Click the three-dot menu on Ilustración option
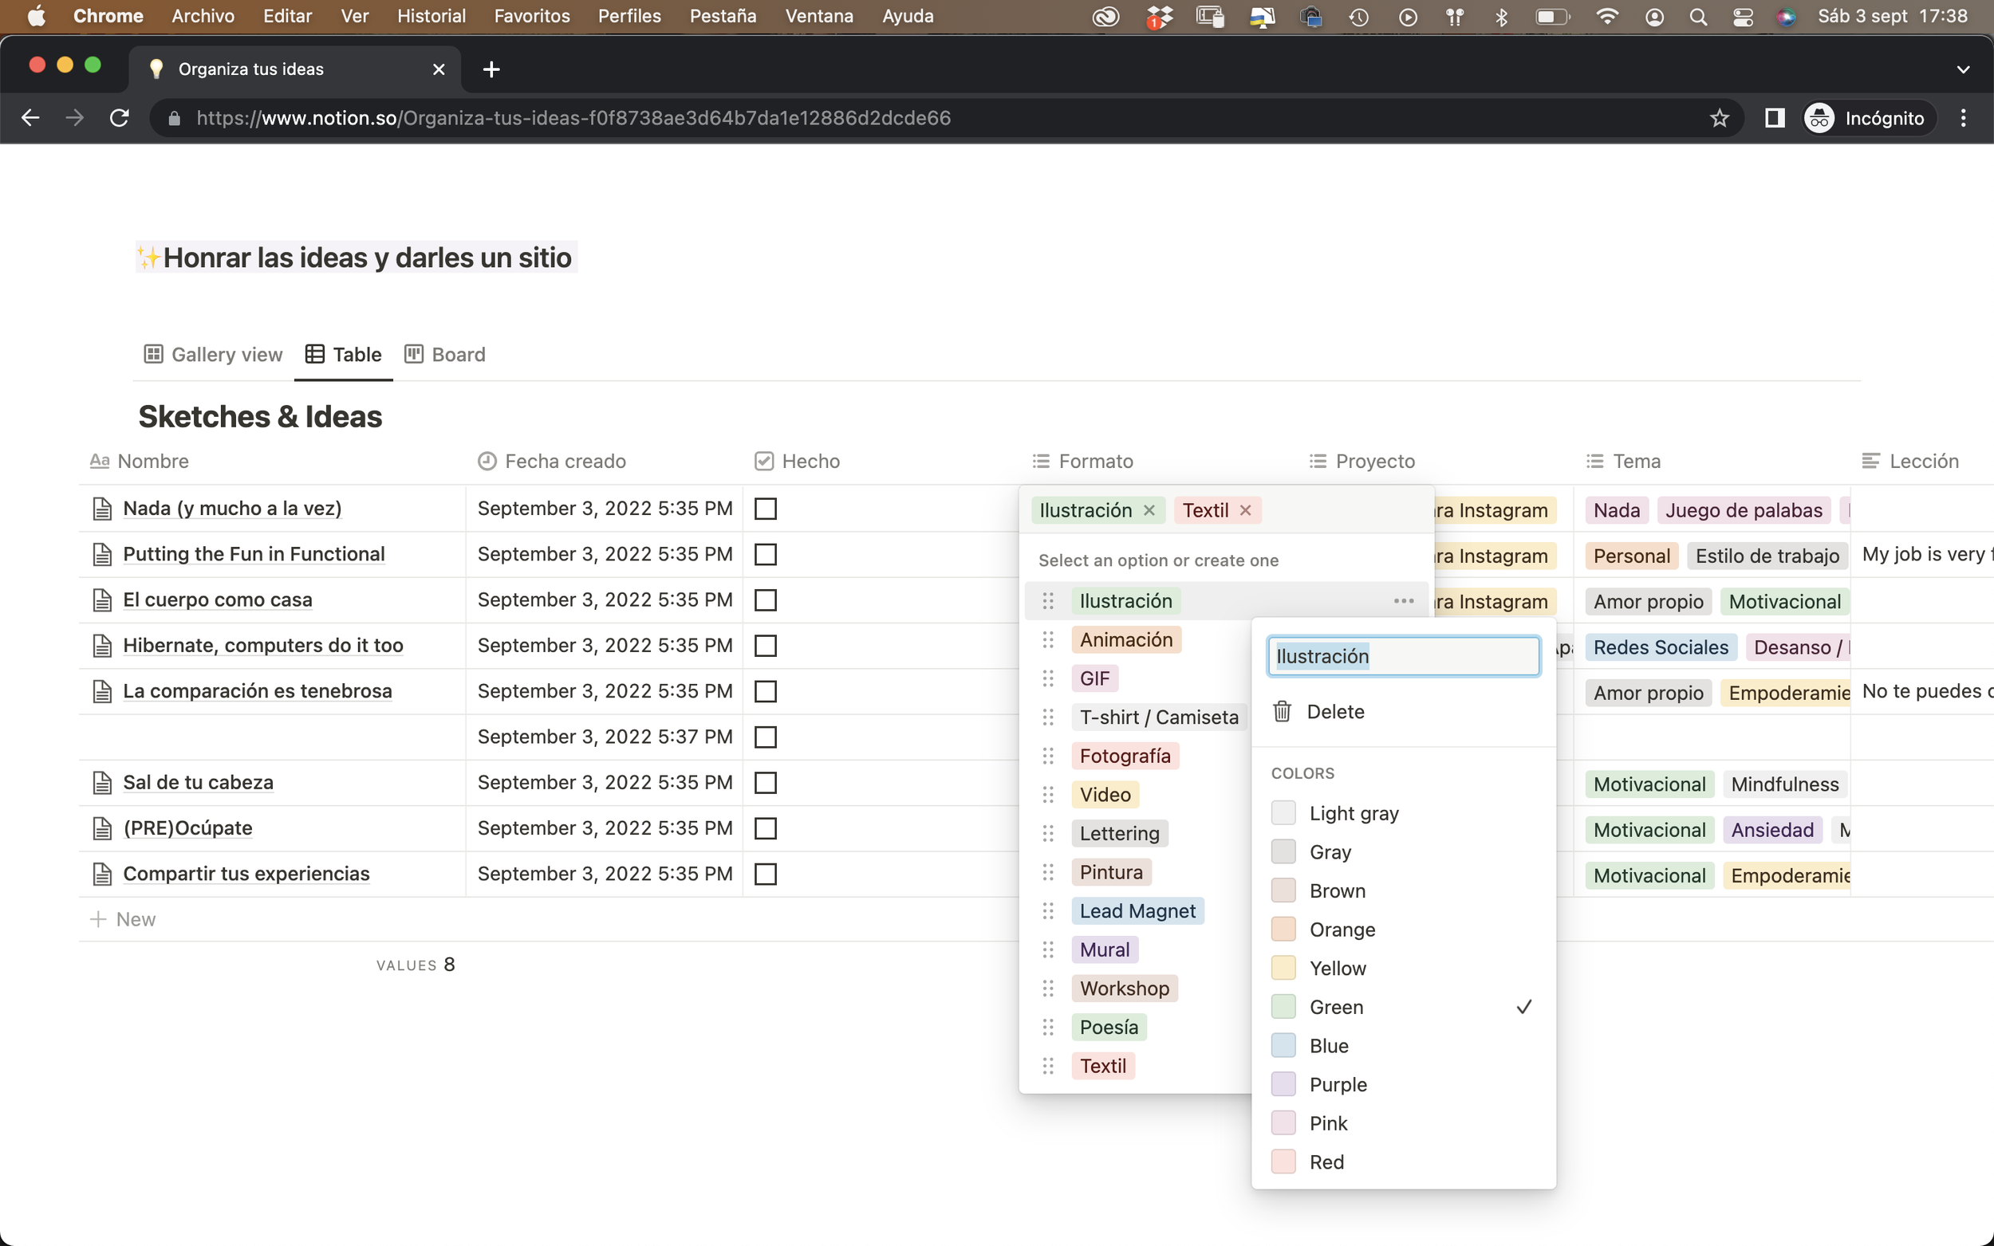Viewport: 1994px width, 1246px height. (x=1404, y=601)
